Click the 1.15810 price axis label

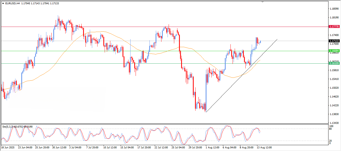click(334, 70)
